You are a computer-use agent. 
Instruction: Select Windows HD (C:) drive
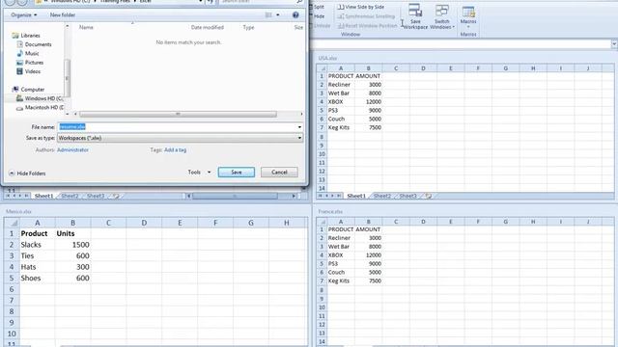pyautogui.click(x=40, y=98)
